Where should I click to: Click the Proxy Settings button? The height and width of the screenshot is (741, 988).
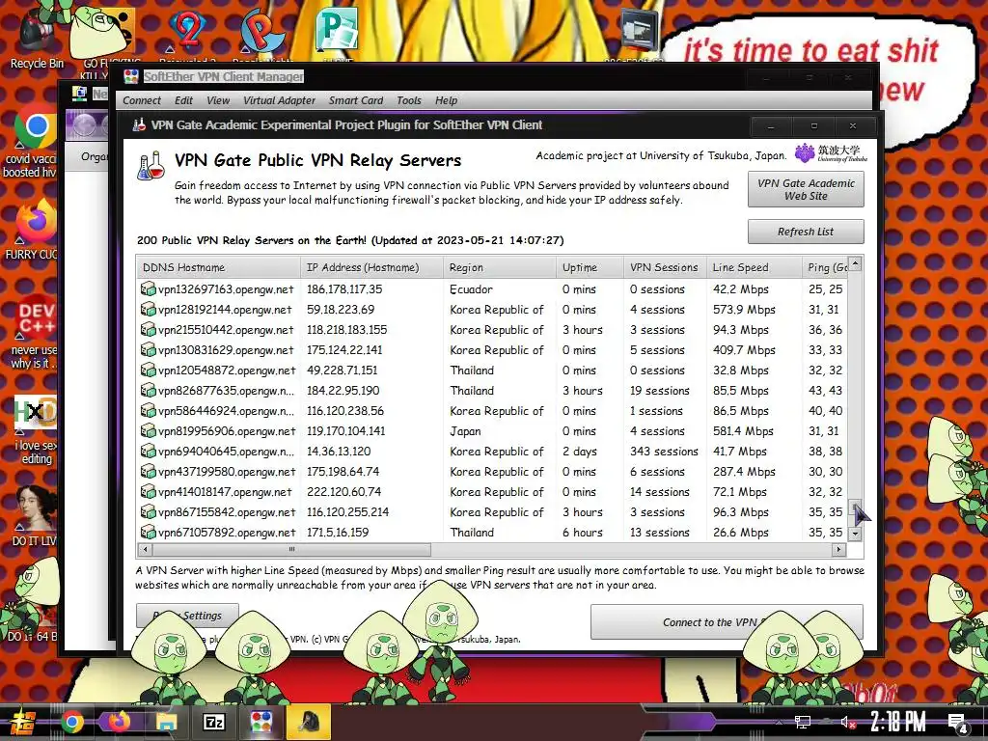pos(187,616)
